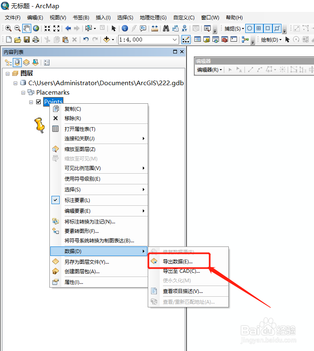Toggle vertex snapping square button
This screenshot has height=351, width=314.
pyautogui.click(x=267, y=28)
